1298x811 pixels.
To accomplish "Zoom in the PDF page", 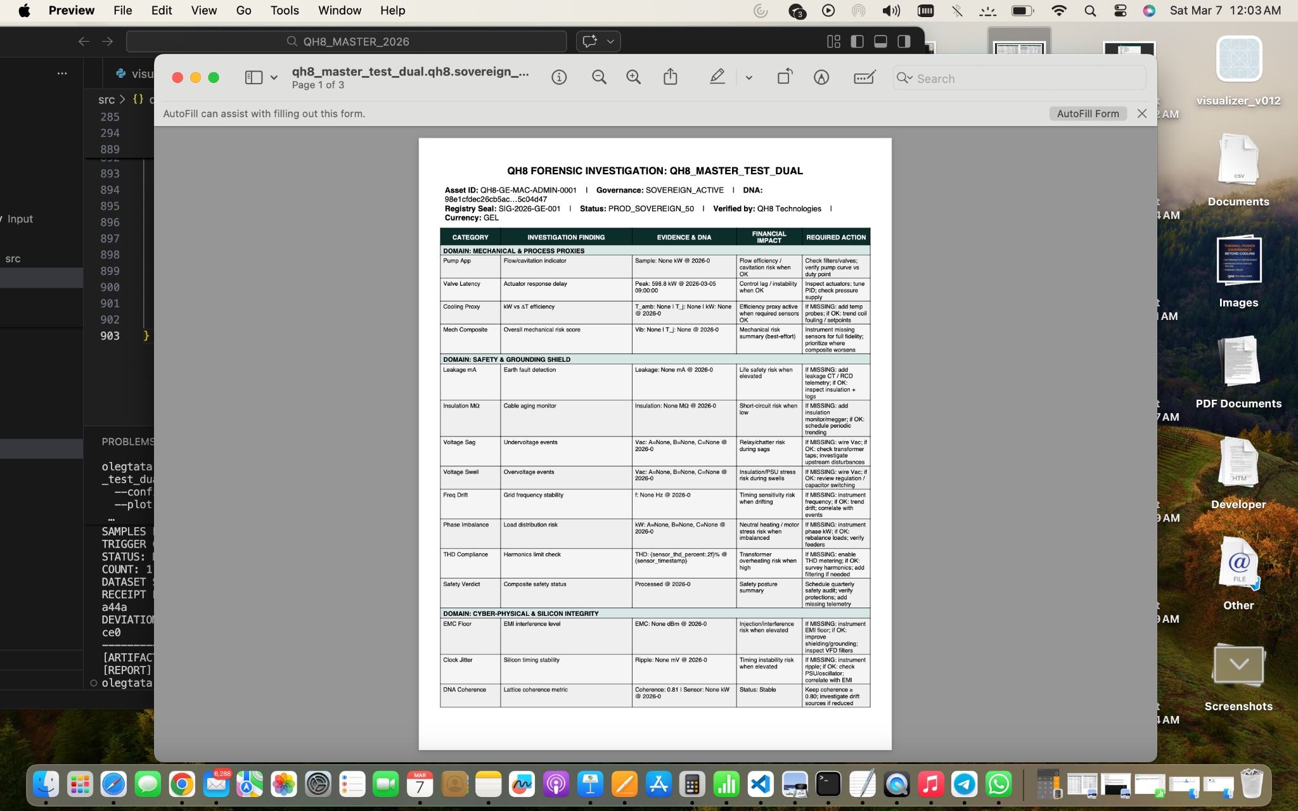I will 633,77.
